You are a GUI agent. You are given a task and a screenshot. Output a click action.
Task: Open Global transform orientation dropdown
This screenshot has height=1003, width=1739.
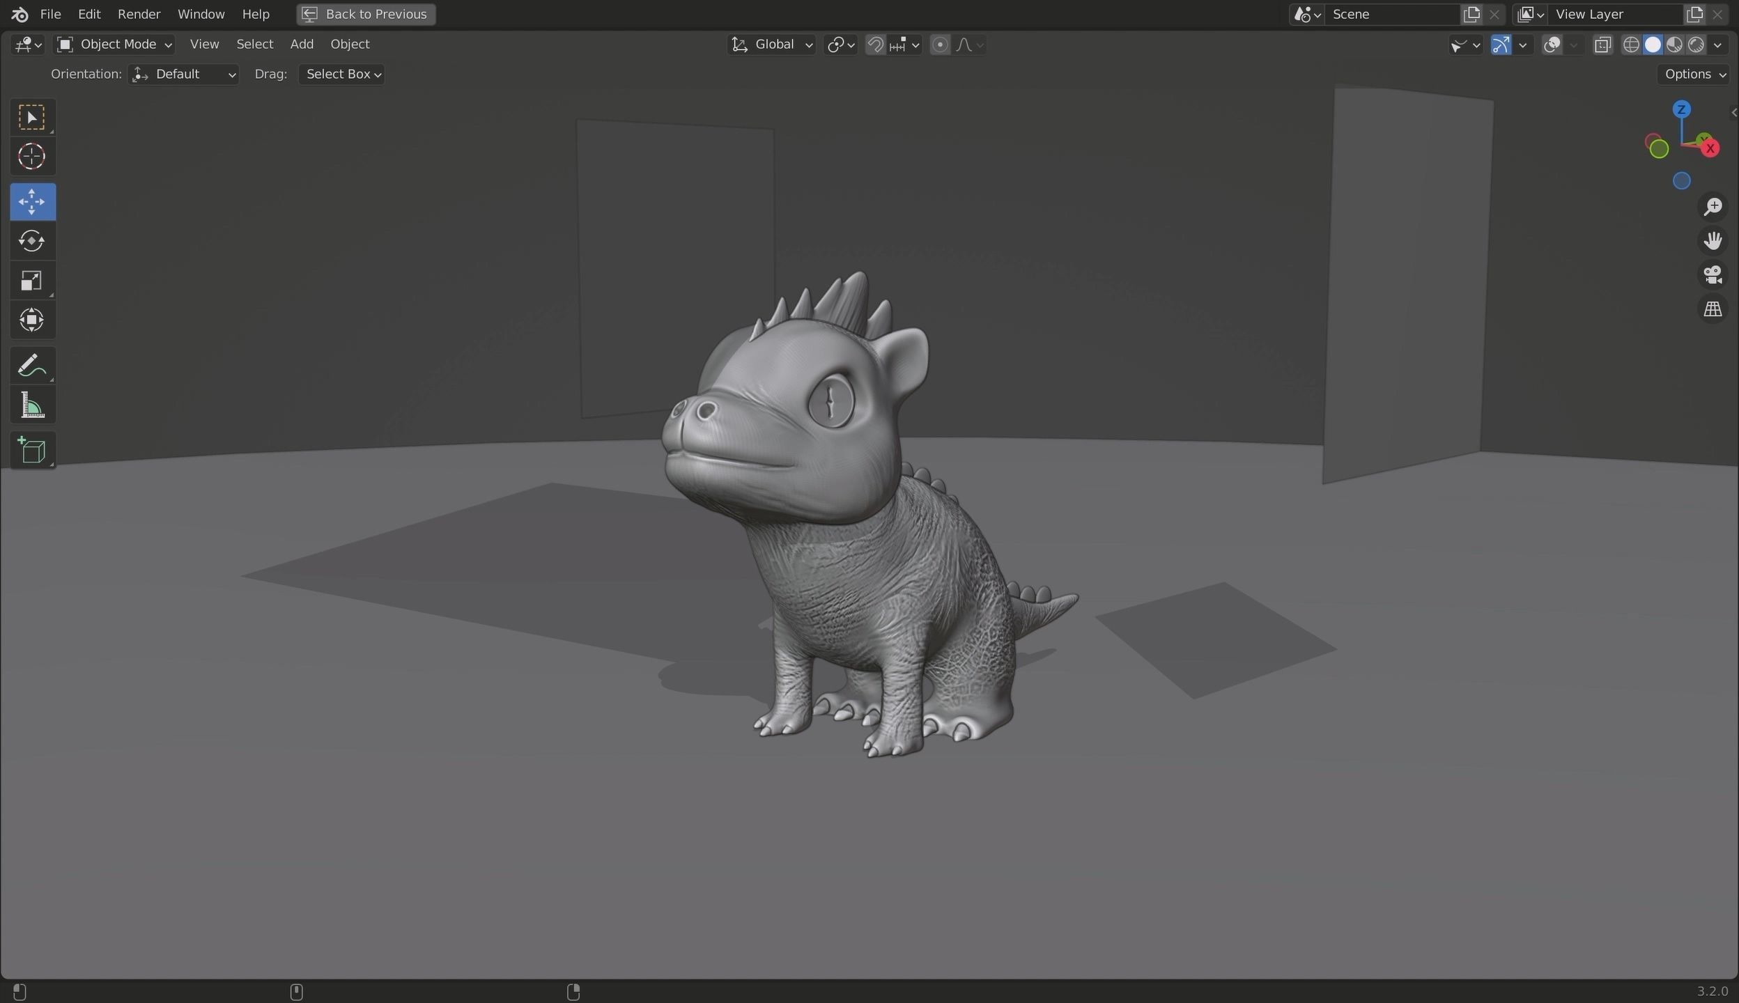(x=772, y=45)
